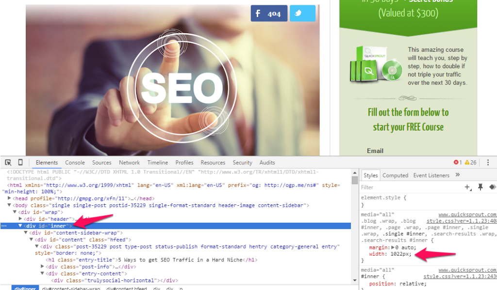Screen dimensions: 497x290
Task: Open the DevTools customize menu (three dots)
Action: [488, 163]
